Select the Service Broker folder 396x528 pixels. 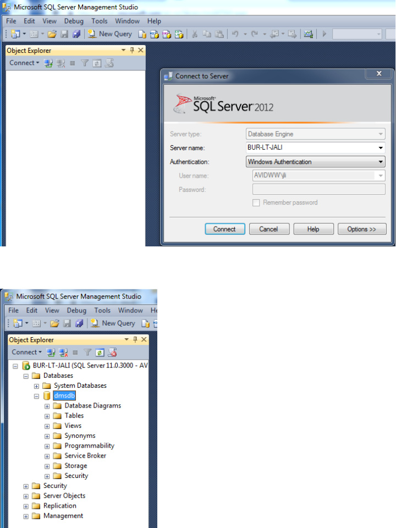tap(85, 455)
